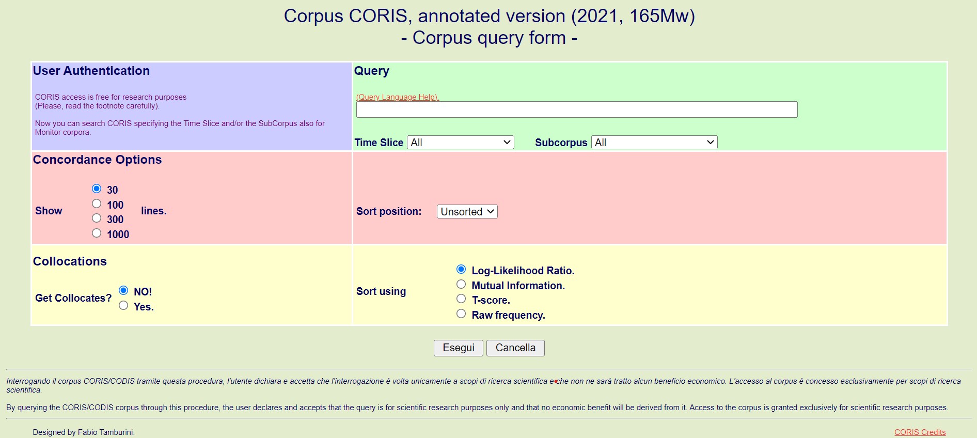The width and height of the screenshot is (977, 438).
Task: Open the Query Language Help link
Action: (397, 97)
